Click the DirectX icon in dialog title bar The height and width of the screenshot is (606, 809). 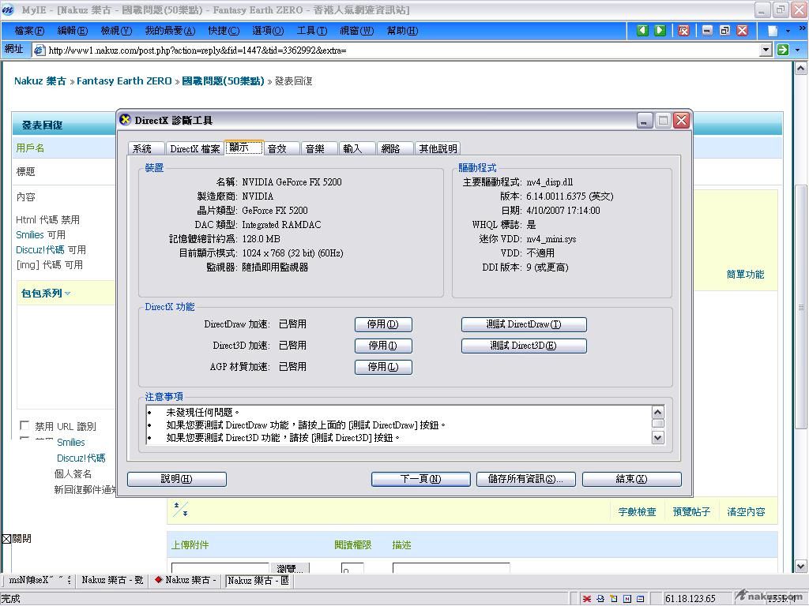click(x=126, y=120)
